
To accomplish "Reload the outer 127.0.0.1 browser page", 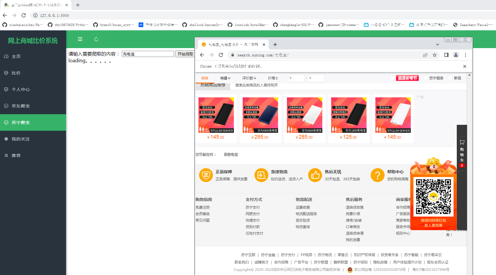I will point(24,15).
